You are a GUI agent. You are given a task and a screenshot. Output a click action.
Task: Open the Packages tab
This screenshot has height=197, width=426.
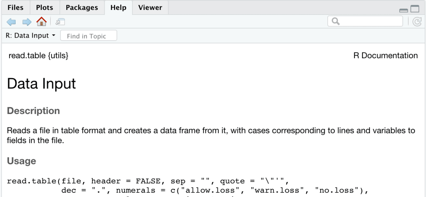[82, 7]
